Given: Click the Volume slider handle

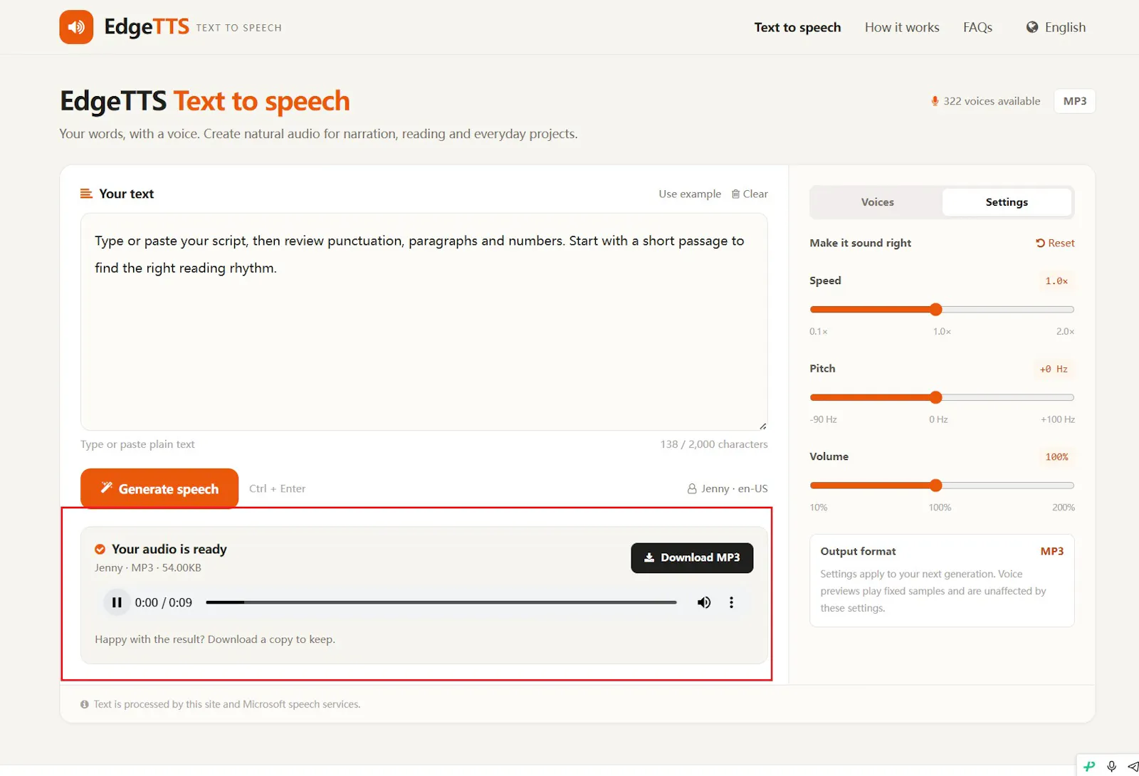Looking at the screenshot, I should pos(936,486).
